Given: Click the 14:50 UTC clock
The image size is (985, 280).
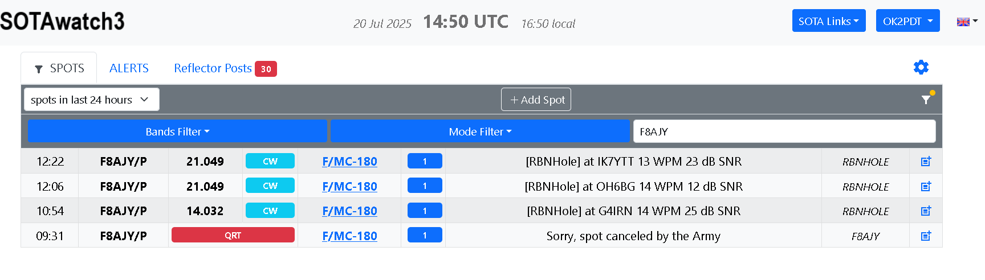Looking at the screenshot, I should [466, 22].
